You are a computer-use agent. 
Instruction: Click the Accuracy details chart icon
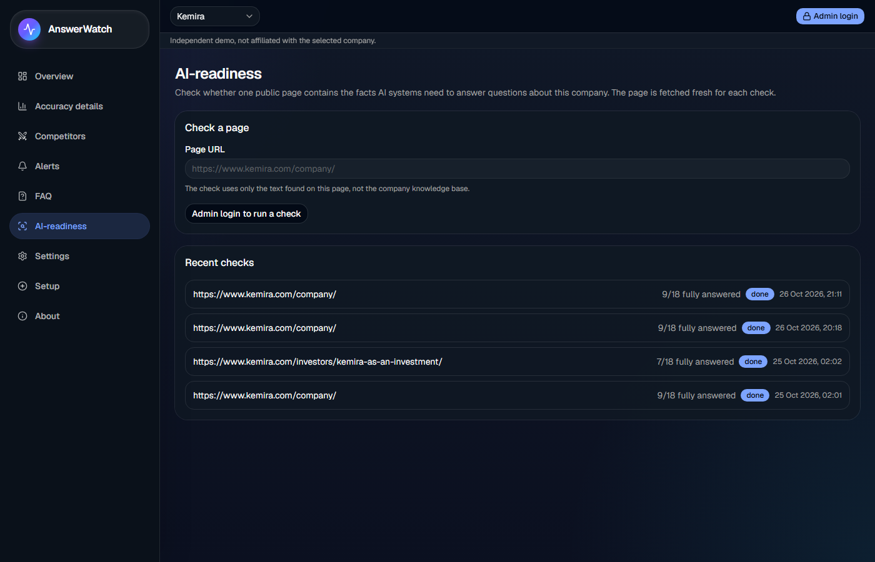(x=22, y=106)
